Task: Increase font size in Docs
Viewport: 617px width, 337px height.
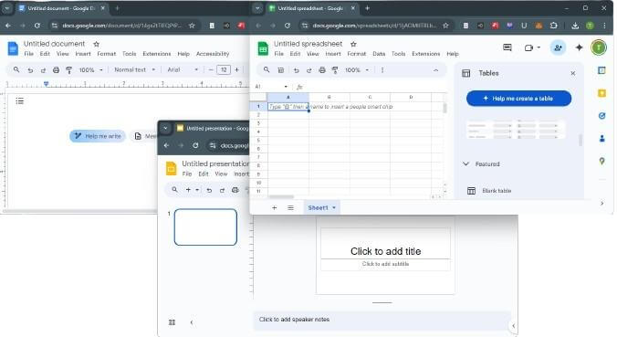Action: [237, 69]
